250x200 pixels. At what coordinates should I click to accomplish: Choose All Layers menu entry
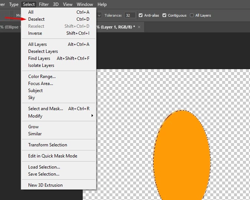59,44
